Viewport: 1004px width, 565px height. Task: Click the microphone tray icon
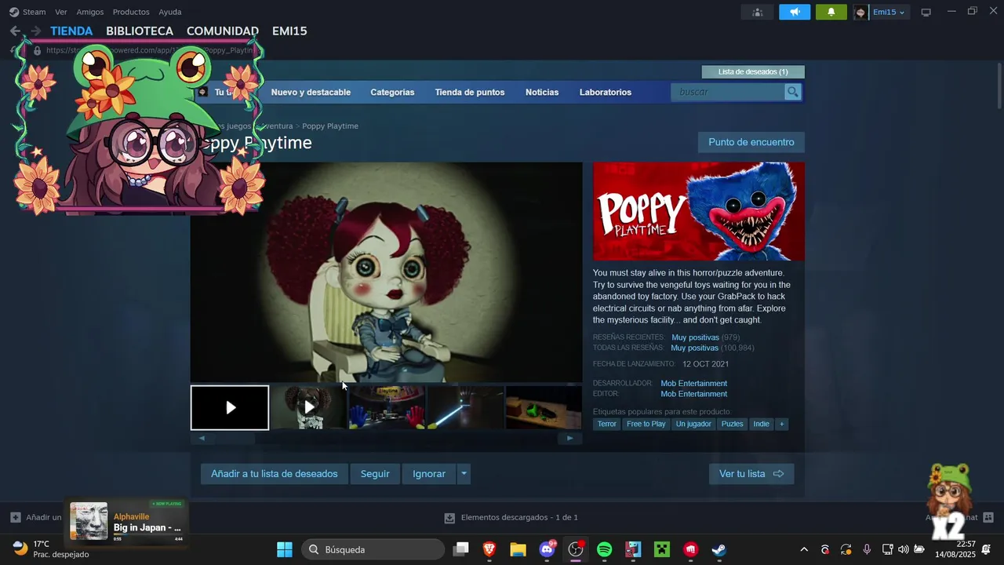tap(867, 549)
